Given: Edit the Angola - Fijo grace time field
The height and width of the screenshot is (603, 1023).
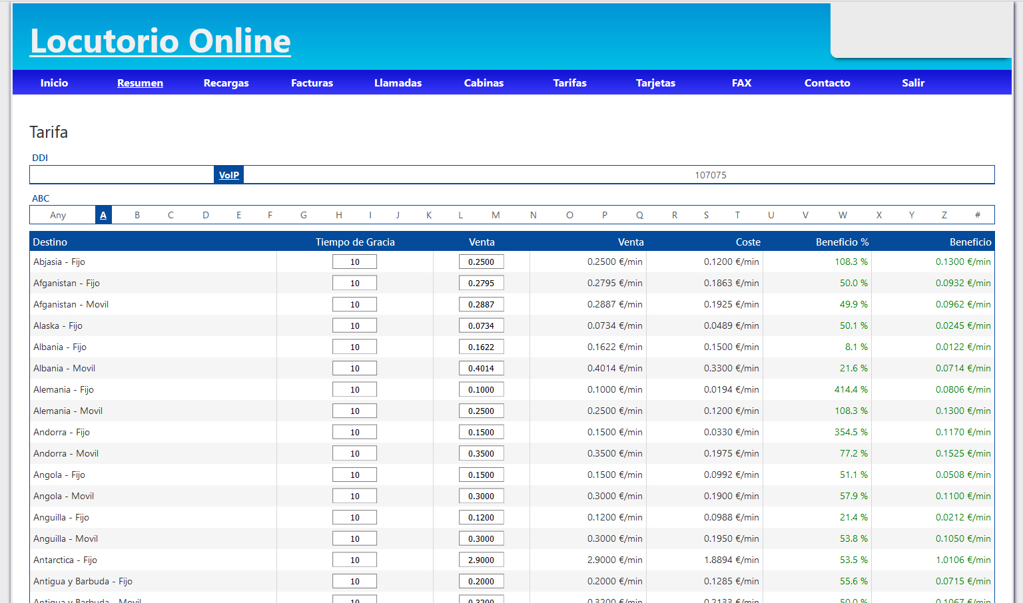Looking at the screenshot, I should click(355, 475).
